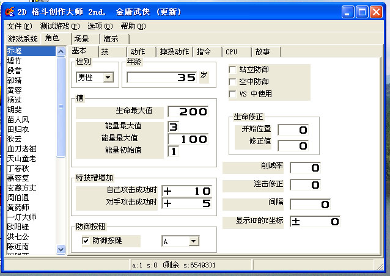This screenshot has width=390, height=276.
Task: Select 胡斐 in the character list
Action: (31, 109)
